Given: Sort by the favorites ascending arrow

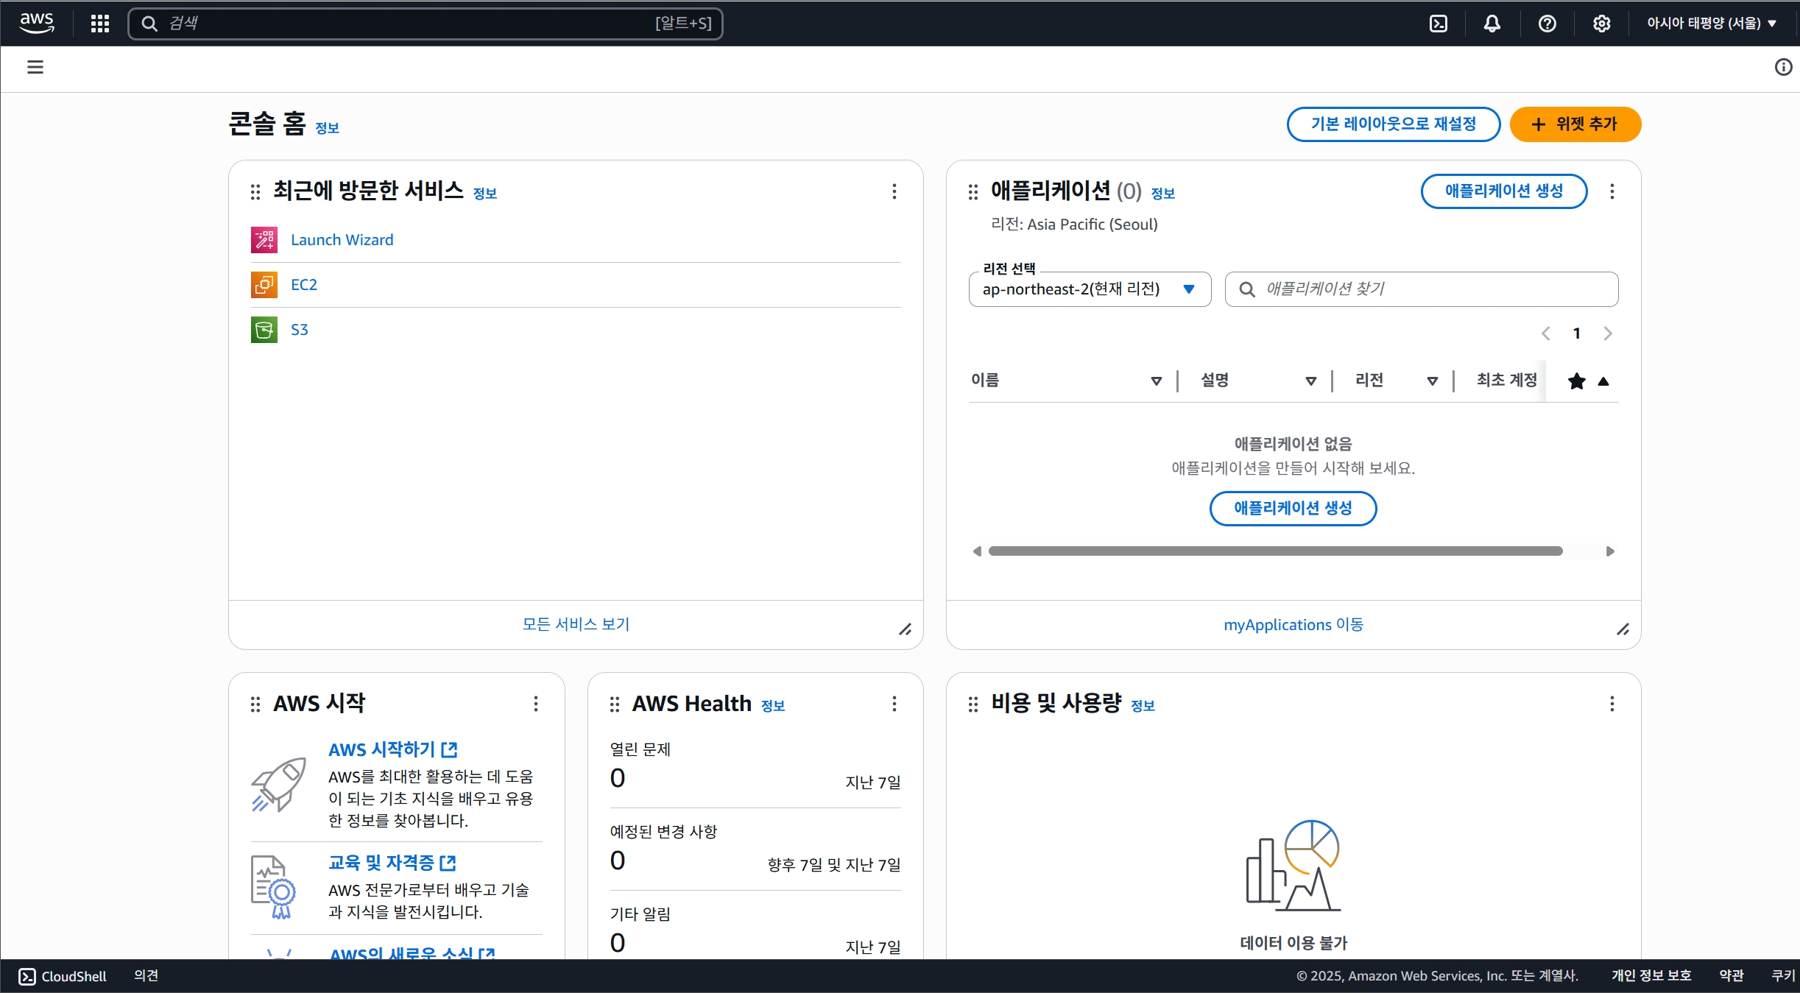Looking at the screenshot, I should [x=1603, y=381].
